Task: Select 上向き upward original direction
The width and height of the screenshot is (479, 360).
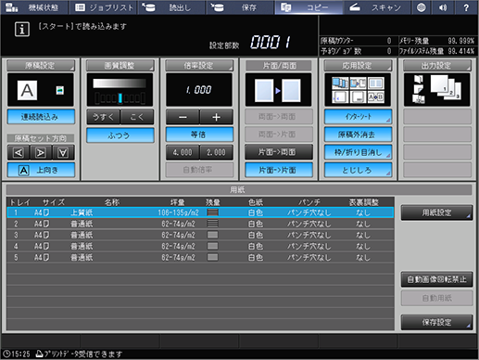Action: tap(41, 170)
